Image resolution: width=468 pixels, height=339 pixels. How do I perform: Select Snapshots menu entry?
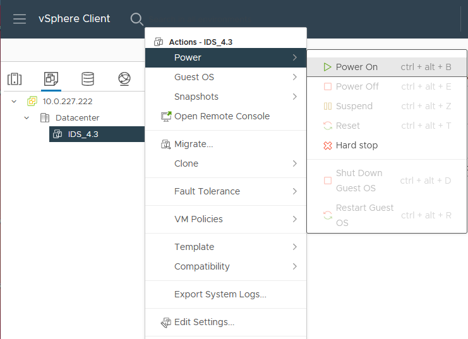[x=225, y=97]
